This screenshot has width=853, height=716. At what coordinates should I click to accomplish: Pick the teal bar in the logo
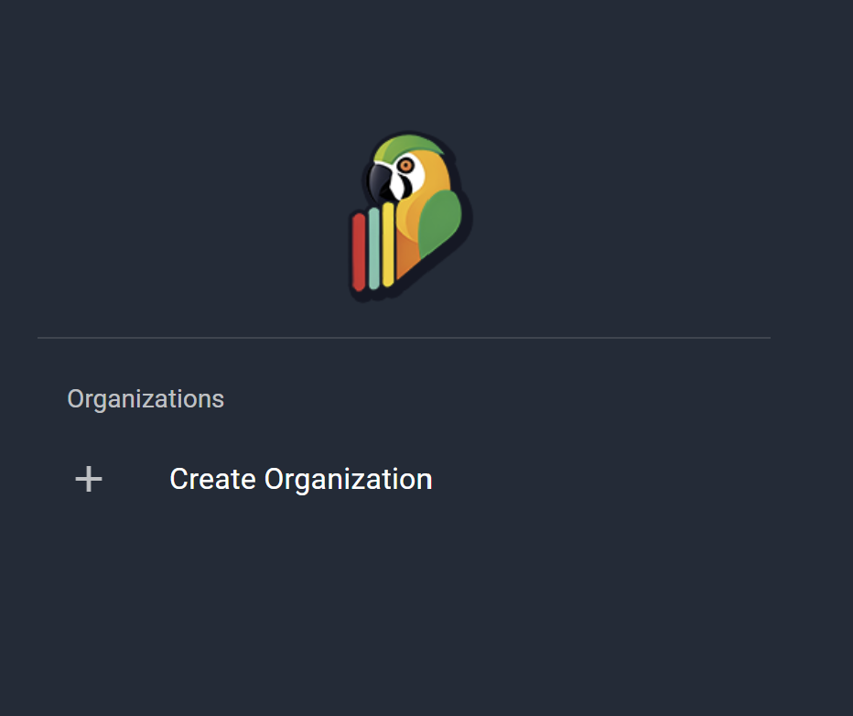373,248
